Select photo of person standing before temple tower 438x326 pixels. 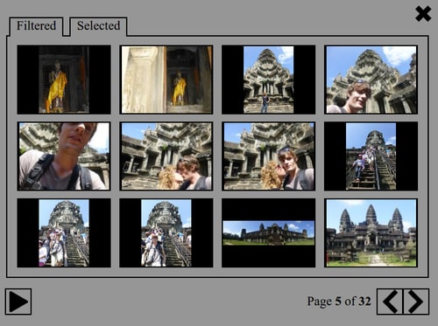(268, 80)
